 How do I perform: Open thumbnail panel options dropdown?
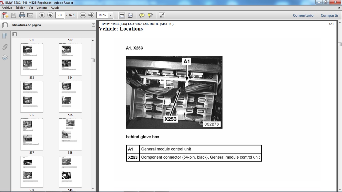pyautogui.click(x=15, y=34)
